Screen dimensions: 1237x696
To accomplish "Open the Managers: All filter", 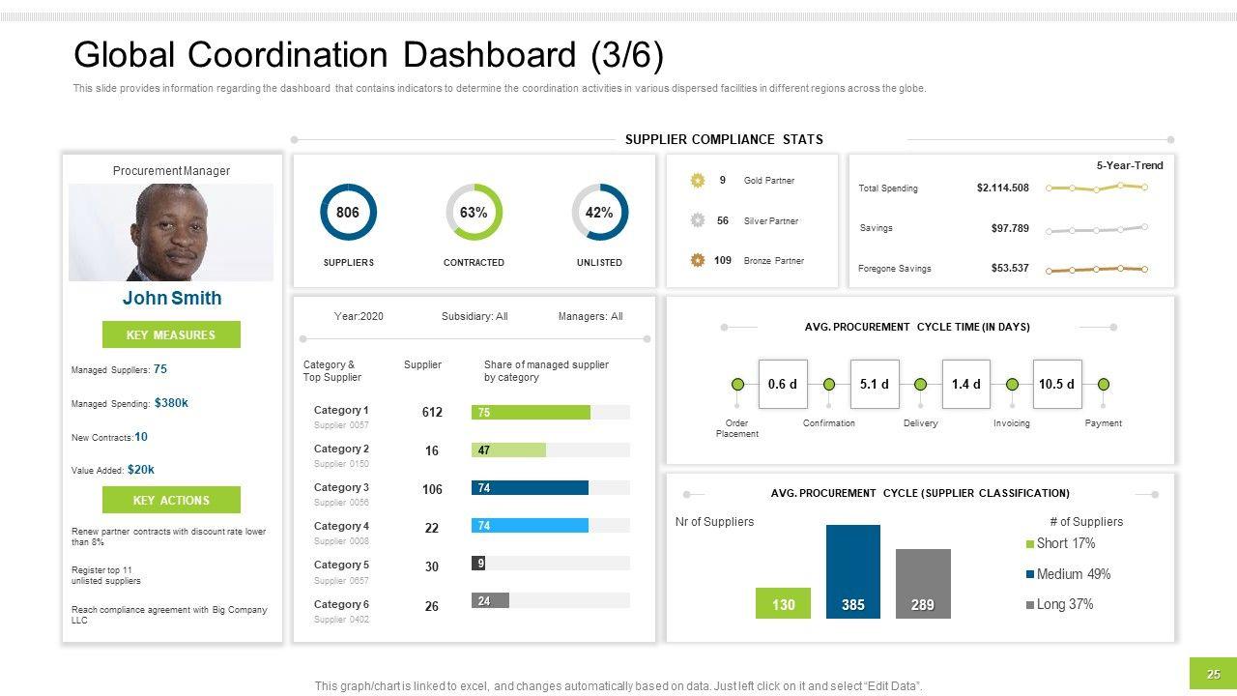I will pyautogui.click(x=590, y=316).
